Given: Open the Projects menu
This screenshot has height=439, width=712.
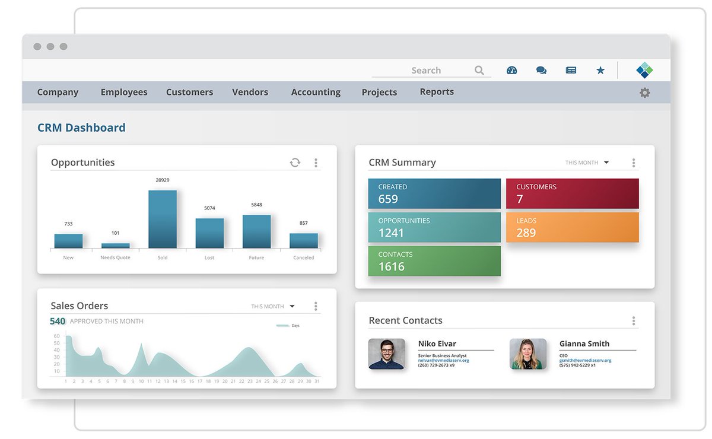Looking at the screenshot, I should click(x=379, y=92).
